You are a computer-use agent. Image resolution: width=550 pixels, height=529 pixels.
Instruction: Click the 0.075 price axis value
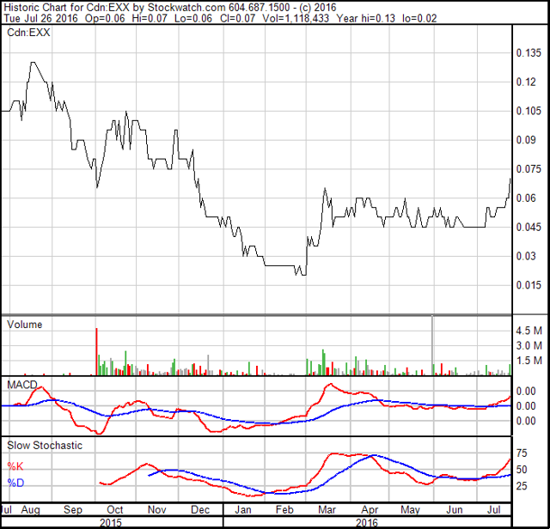click(x=529, y=169)
